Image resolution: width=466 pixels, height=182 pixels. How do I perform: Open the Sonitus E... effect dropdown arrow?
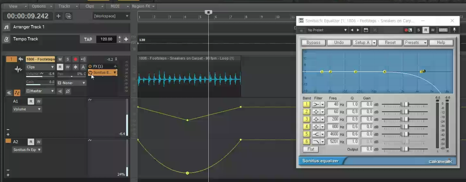115,72
